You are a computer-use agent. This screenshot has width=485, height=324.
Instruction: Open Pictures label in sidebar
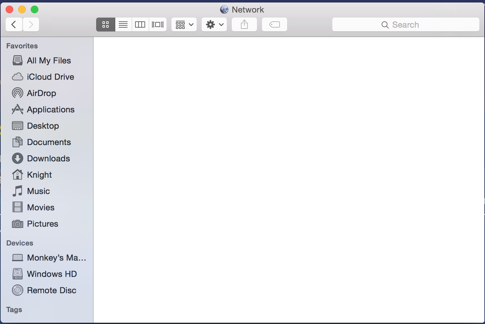click(43, 224)
